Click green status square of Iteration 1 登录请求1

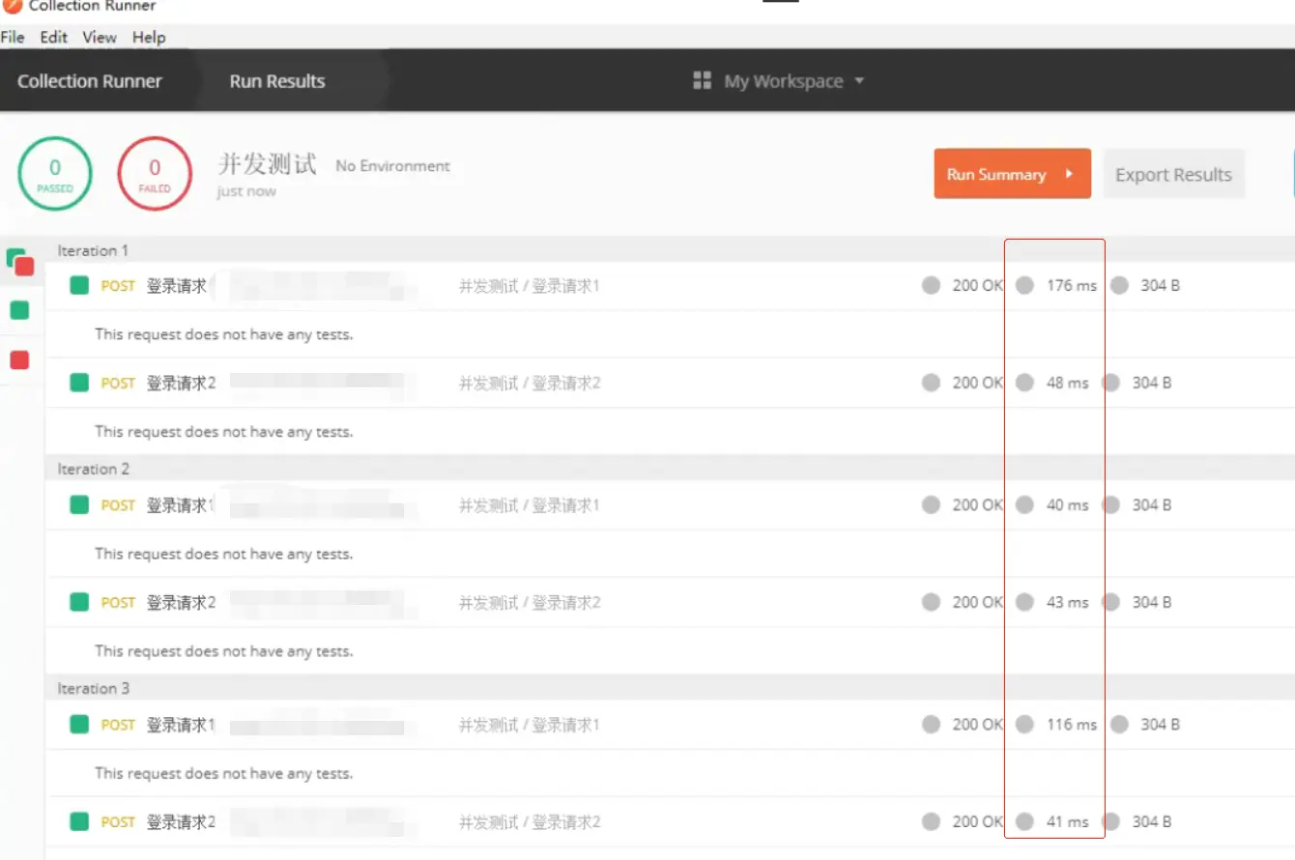click(79, 285)
